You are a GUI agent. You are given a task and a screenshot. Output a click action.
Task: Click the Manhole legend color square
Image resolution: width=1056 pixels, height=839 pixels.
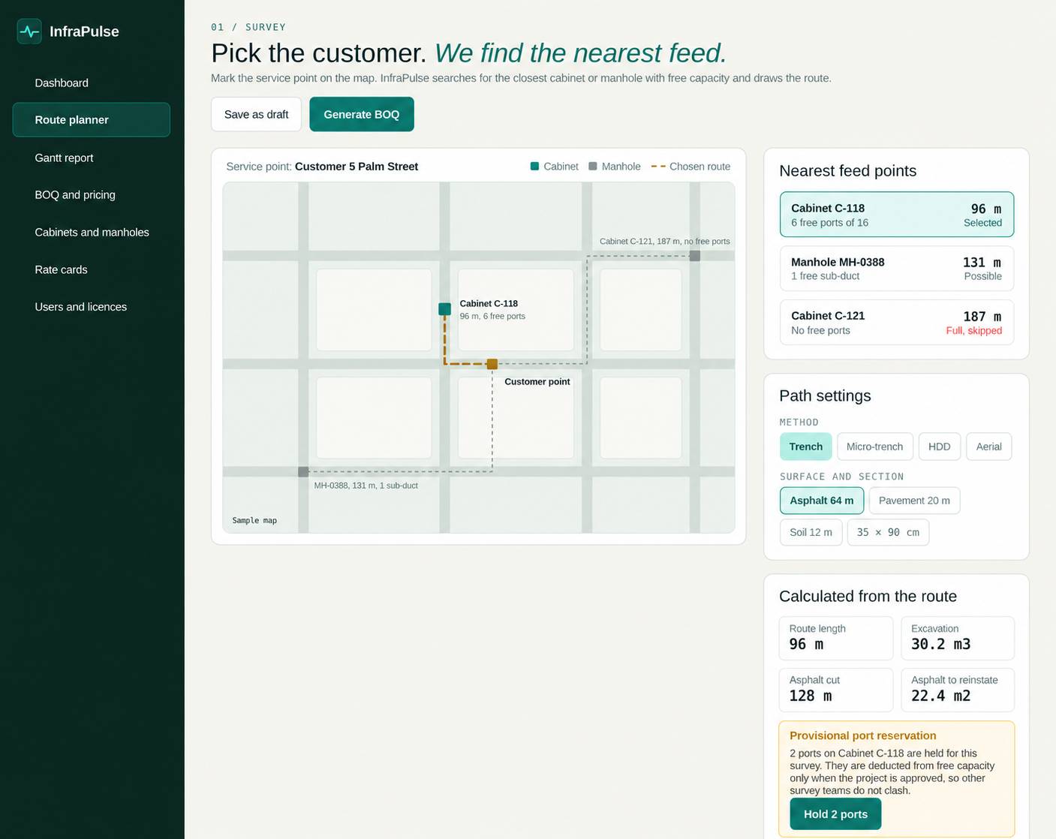click(593, 167)
